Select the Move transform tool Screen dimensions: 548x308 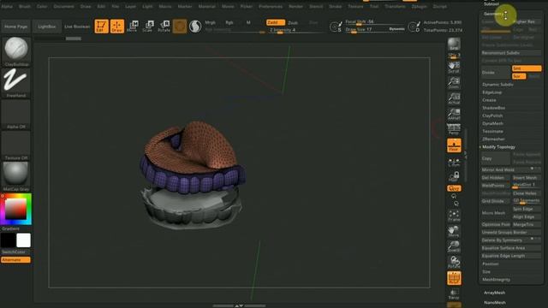133,27
